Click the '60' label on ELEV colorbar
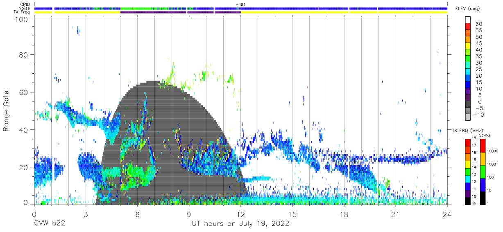The image size is (503, 232). 478,24
